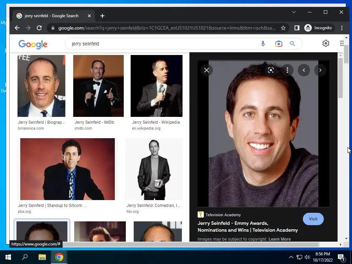Bookmark this page with the star icon
The image size is (352, 264).
tap(283, 28)
